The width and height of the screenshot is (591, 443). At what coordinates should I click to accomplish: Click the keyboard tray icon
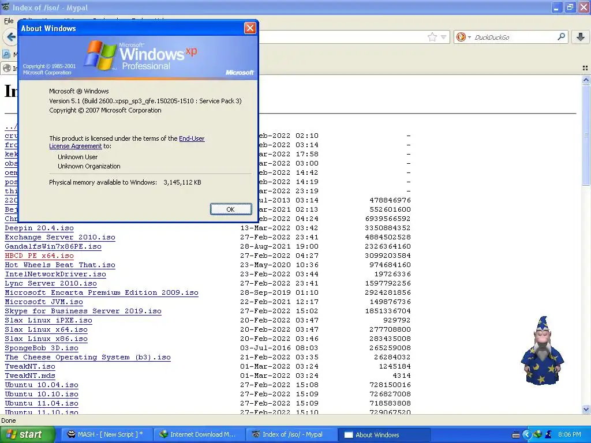516,435
